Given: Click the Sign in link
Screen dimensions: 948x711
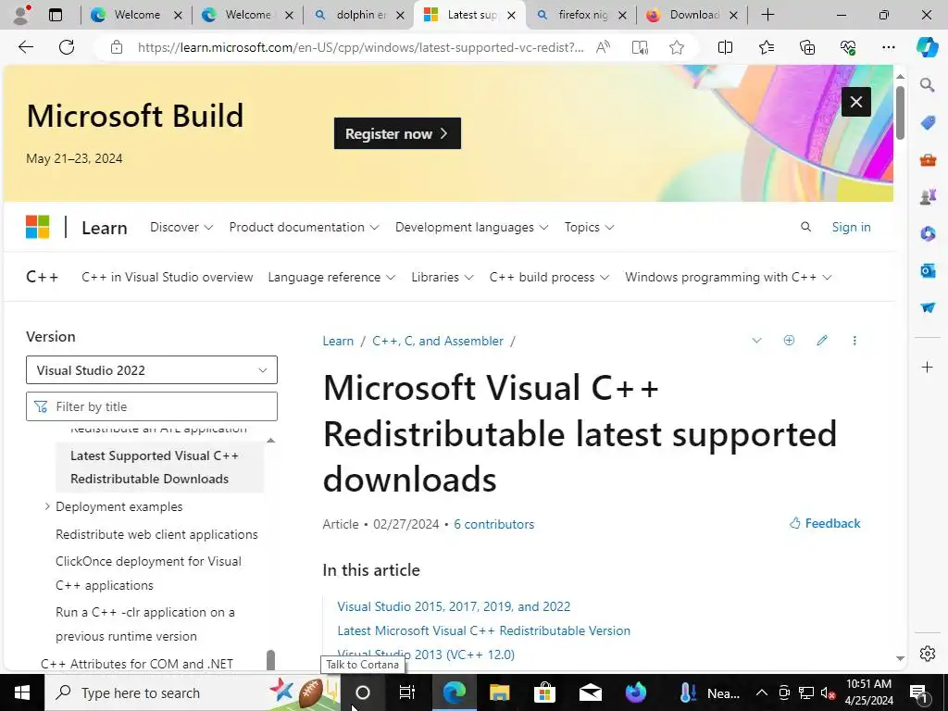Looking at the screenshot, I should [852, 227].
